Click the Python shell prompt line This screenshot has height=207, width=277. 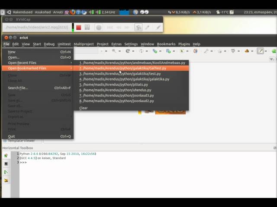(23, 162)
